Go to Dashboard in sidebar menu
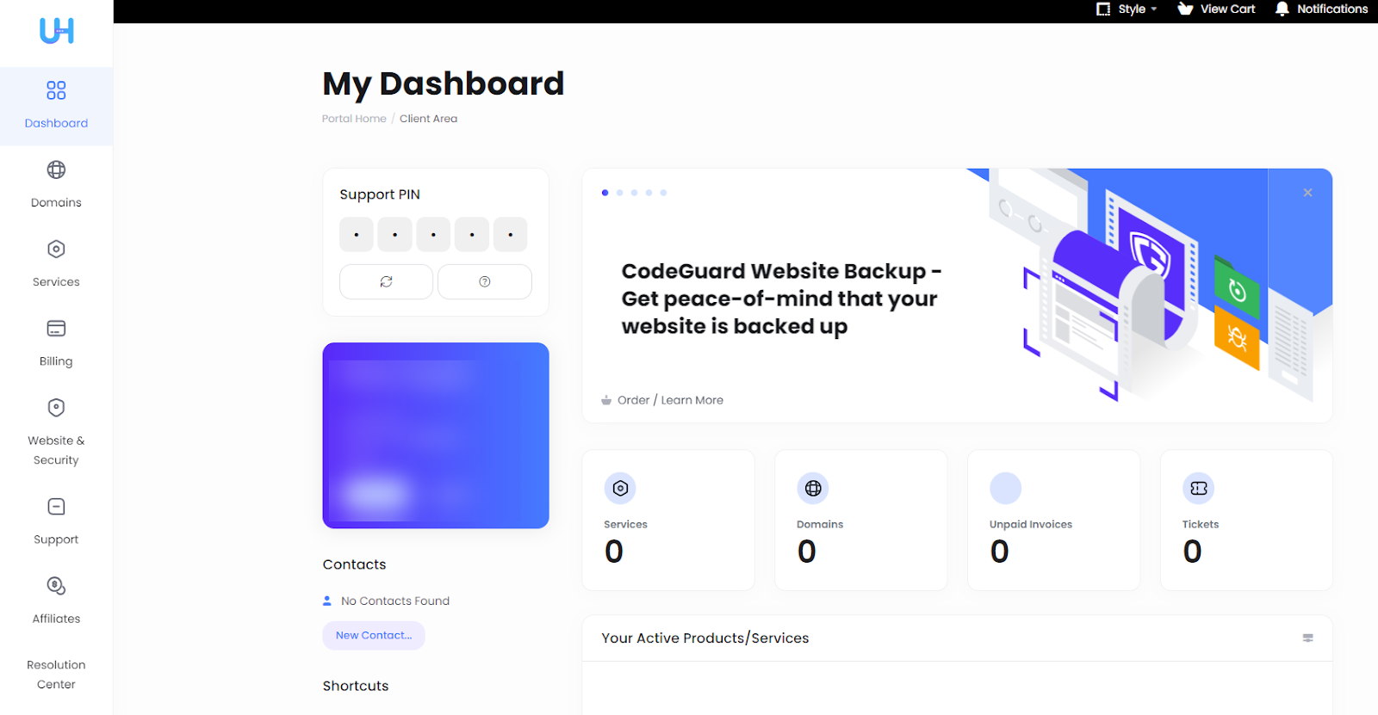Screen dimensions: 1378x715 (x=56, y=107)
